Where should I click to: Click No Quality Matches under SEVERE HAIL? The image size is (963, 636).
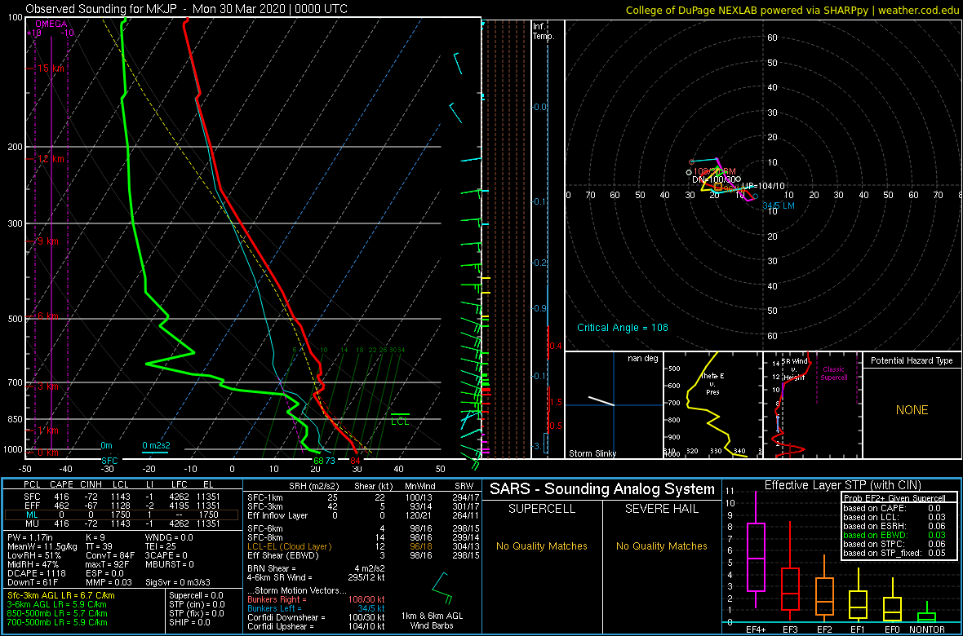pyautogui.click(x=661, y=545)
